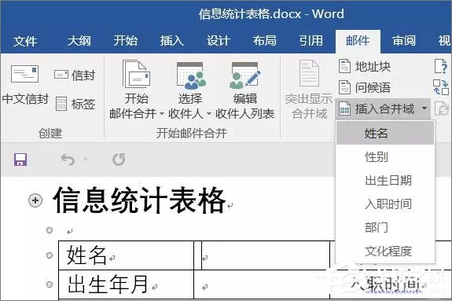Select the 邮件 tab
The image size is (452, 301).
(358, 40)
